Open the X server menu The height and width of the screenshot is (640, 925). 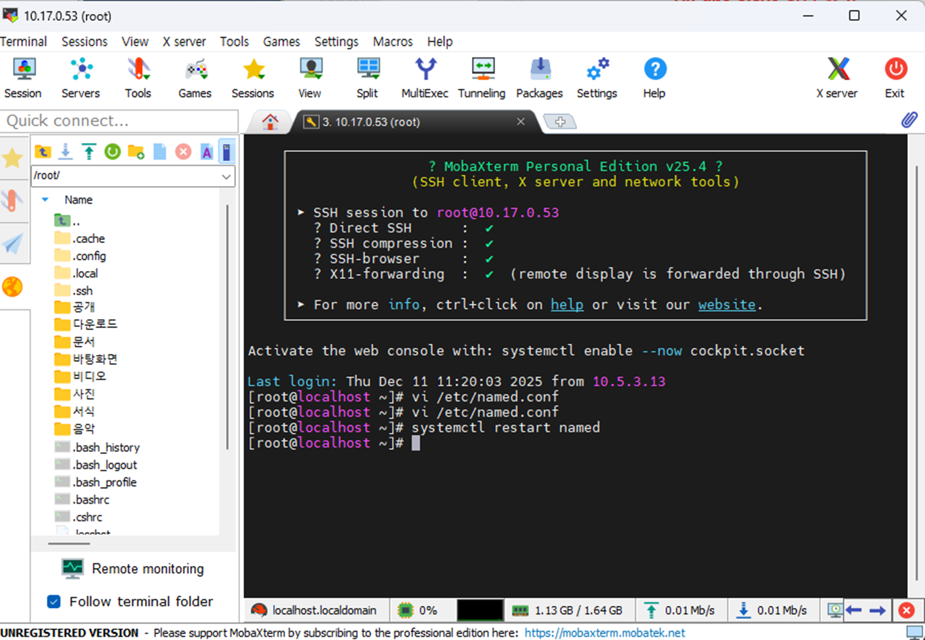pyautogui.click(x=184, y=41)
